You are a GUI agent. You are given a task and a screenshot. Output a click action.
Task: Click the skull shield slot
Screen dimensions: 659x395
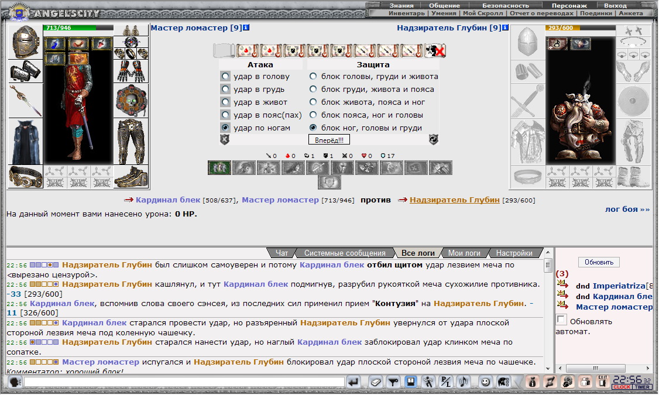coord(131,101)
